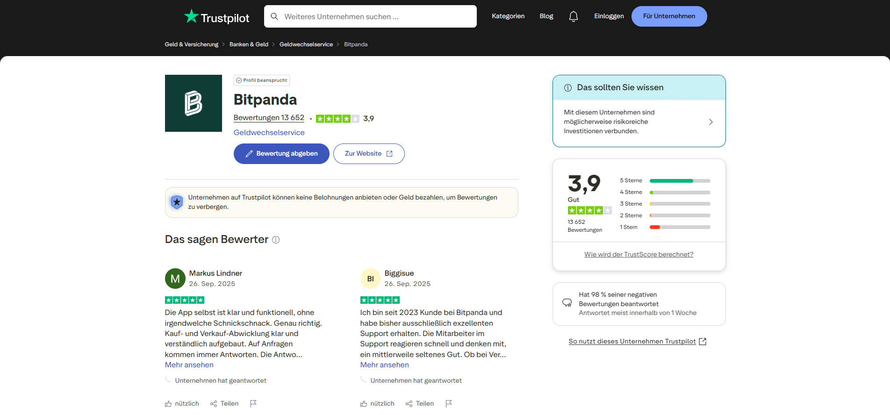890x415 pixels.
Task: Click speech bubble icon in reply stats card
Action: (x=567, y=303)
